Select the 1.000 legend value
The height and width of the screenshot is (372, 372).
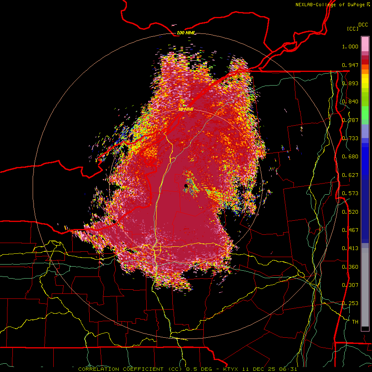click(x=350, y=46)
